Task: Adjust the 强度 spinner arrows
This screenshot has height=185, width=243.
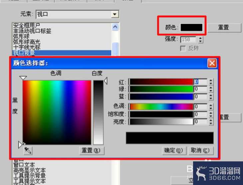Action: (x=200, y=40)
